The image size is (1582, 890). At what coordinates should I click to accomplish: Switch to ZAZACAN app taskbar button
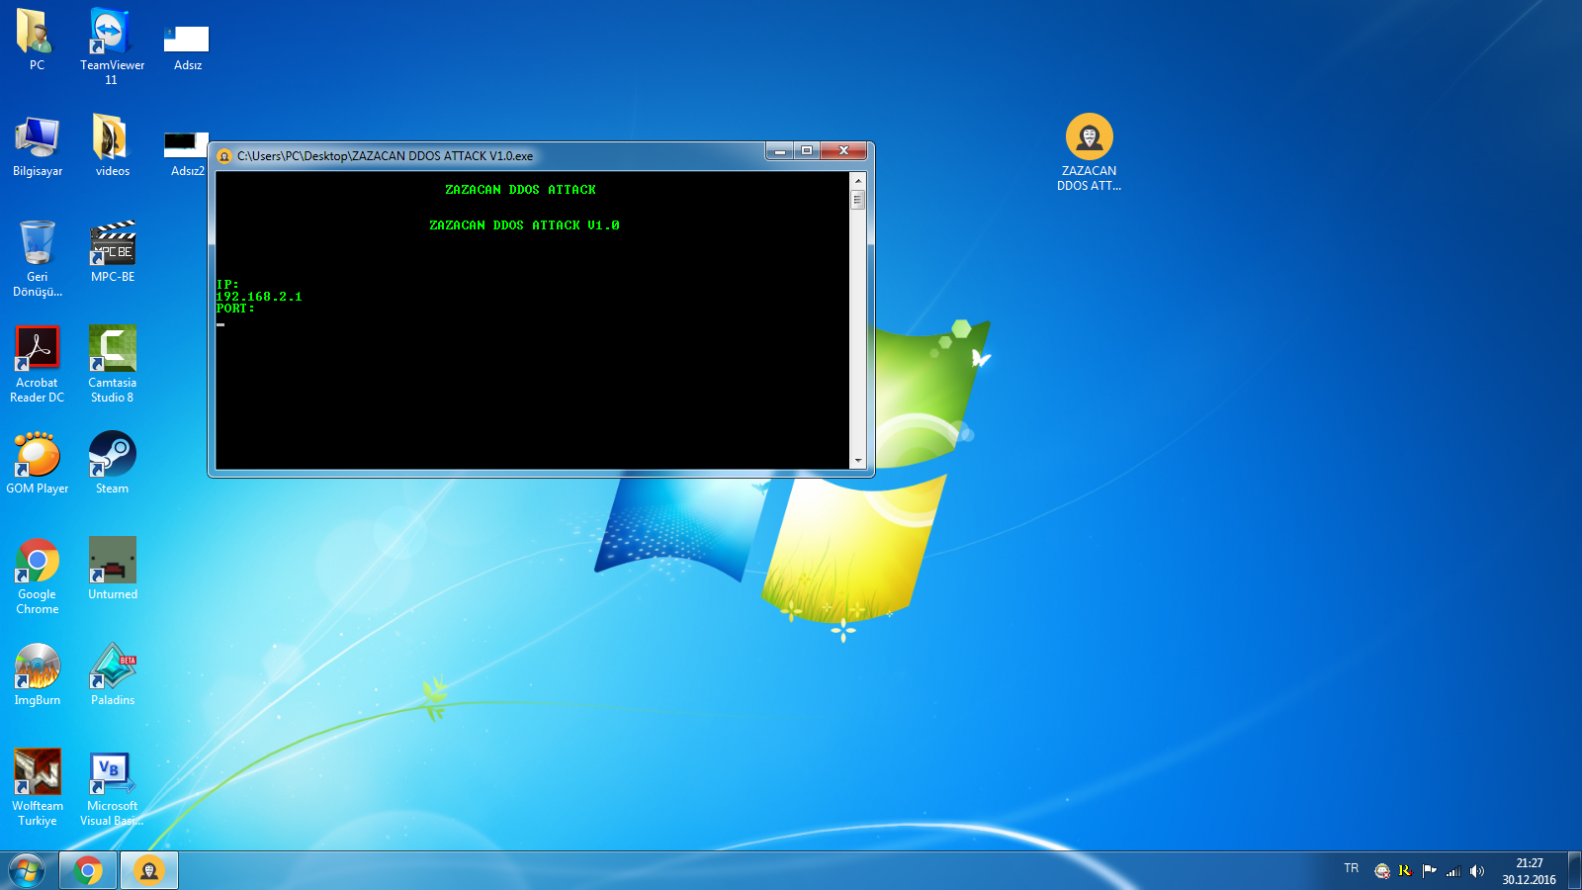pos(149,871)
